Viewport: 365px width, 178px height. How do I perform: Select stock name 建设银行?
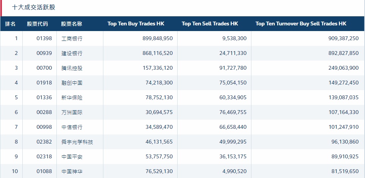[x=72, y=53]
